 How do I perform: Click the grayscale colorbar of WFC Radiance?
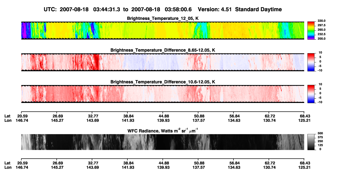311,142
